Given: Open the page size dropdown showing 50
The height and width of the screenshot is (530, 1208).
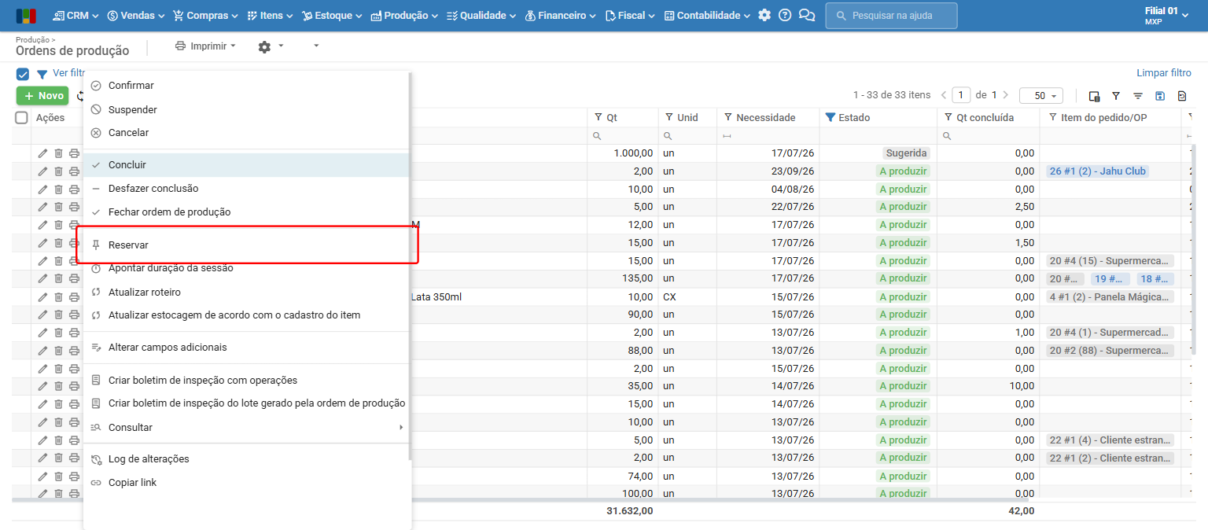Looking at the screenshot, I should pos(1041,95).
